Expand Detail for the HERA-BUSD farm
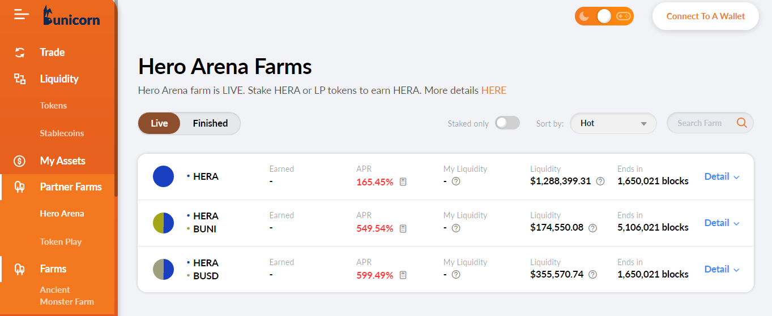The image size is (772, 316). [722, 269]
